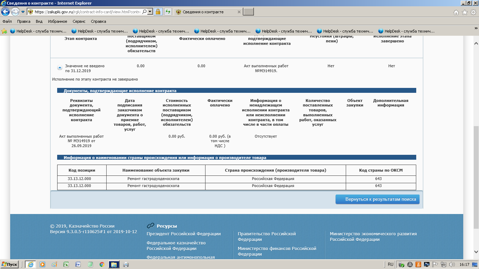Open the security lock report icon
Screen dimensions: 479x269
coord(158,12)
